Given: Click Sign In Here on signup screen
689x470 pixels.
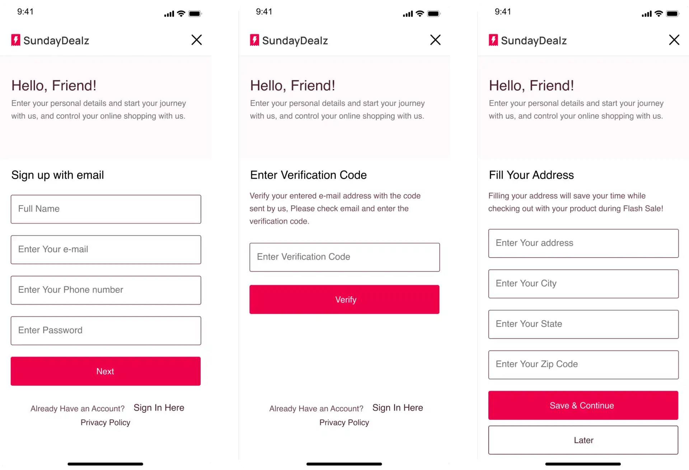Looking at the screenshot, I should click(159, 407).
